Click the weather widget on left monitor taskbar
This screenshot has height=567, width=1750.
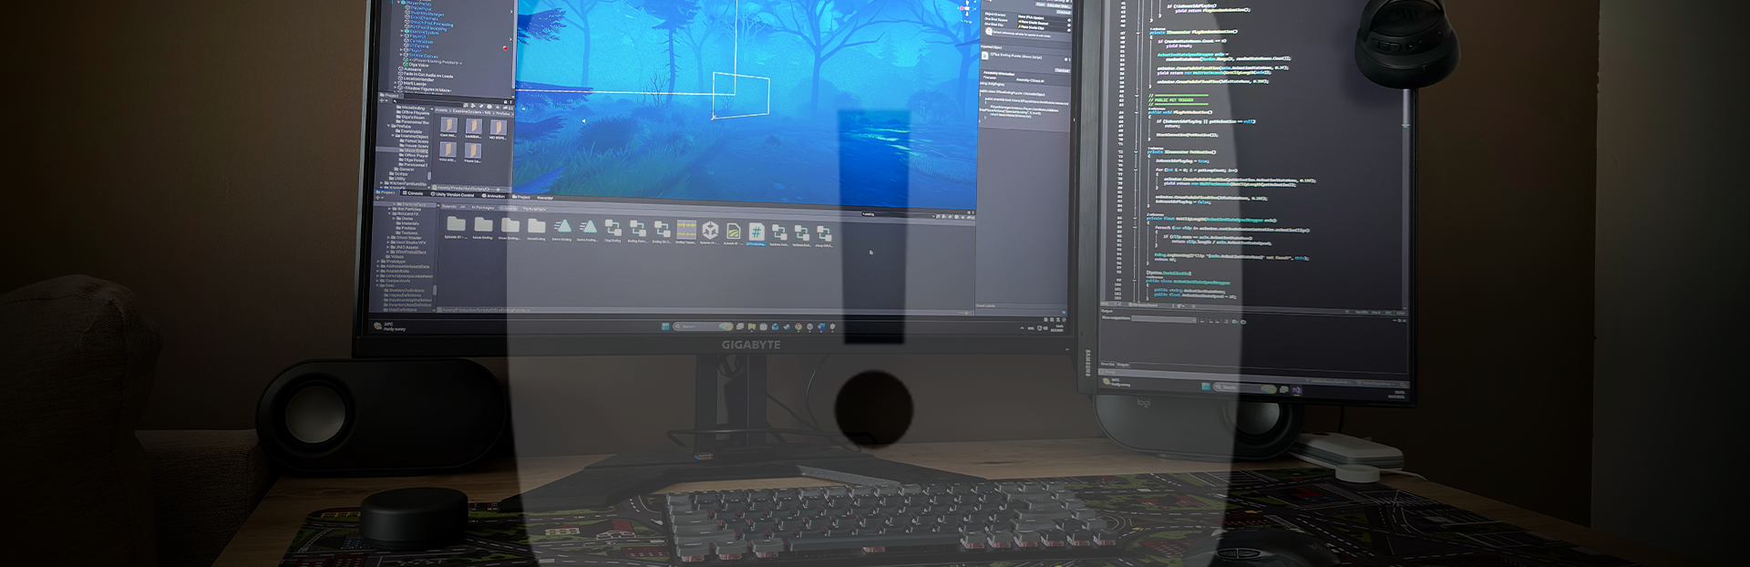pos(389,326)
